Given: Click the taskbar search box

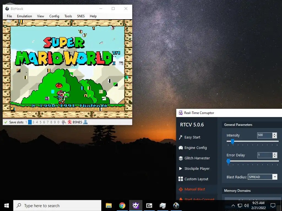Looking at the screenshot, I should pyautogui.click(x=57, y=206).
